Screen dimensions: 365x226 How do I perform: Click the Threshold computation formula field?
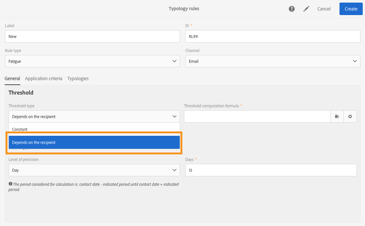tap(257, 116)
